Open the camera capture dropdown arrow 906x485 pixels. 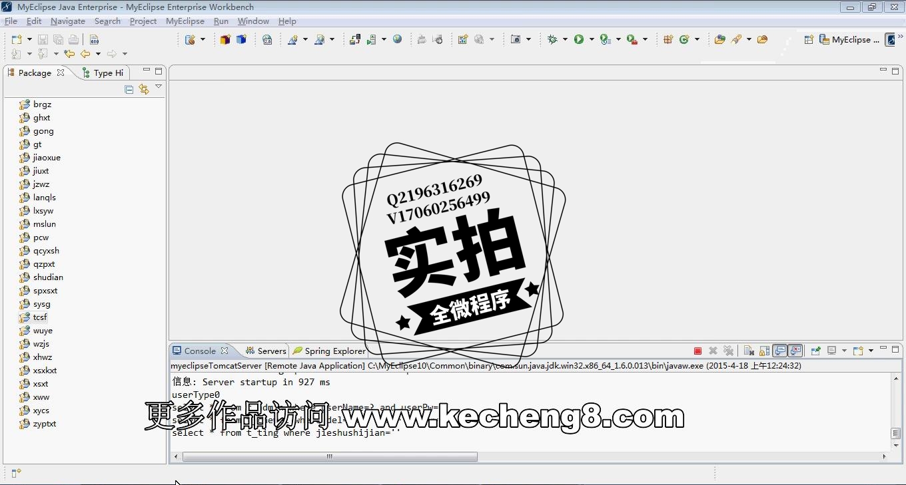point(529,40)
